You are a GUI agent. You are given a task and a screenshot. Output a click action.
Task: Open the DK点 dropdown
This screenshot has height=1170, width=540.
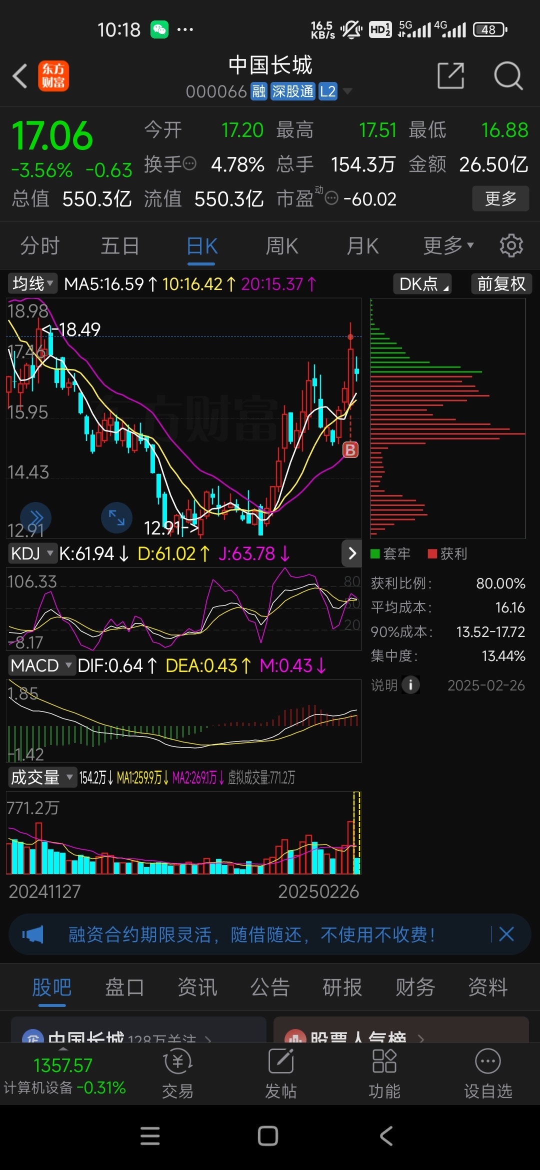pyautogui.click(x=422, y=283)
